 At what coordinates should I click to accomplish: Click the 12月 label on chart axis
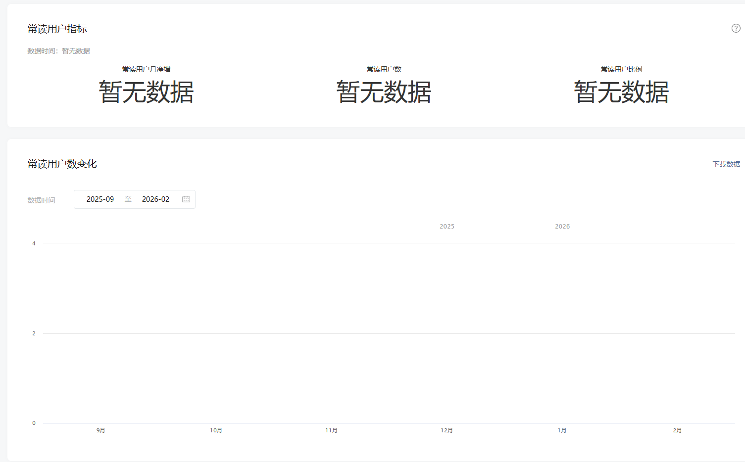[447, 431]
